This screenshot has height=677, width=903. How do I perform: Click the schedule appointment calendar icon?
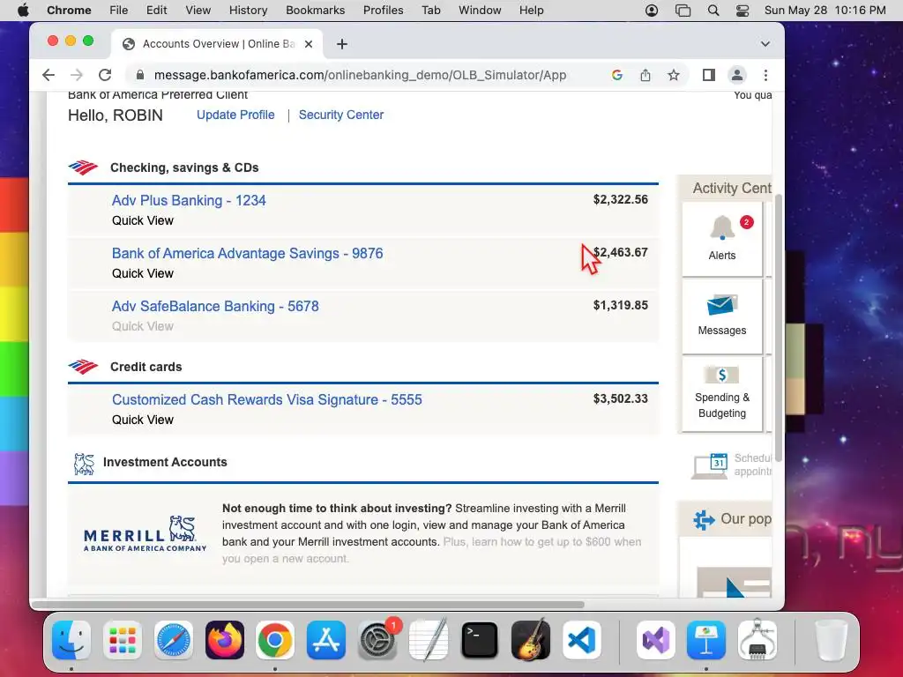click(710, 465)
